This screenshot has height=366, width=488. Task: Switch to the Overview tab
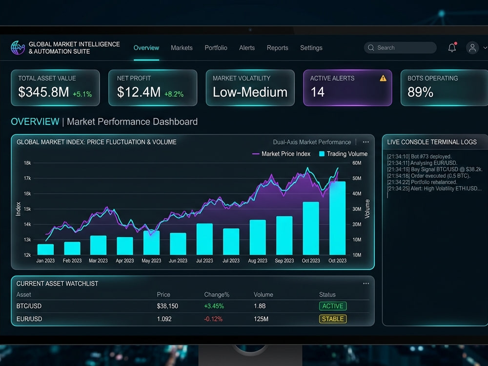[146, 48]
